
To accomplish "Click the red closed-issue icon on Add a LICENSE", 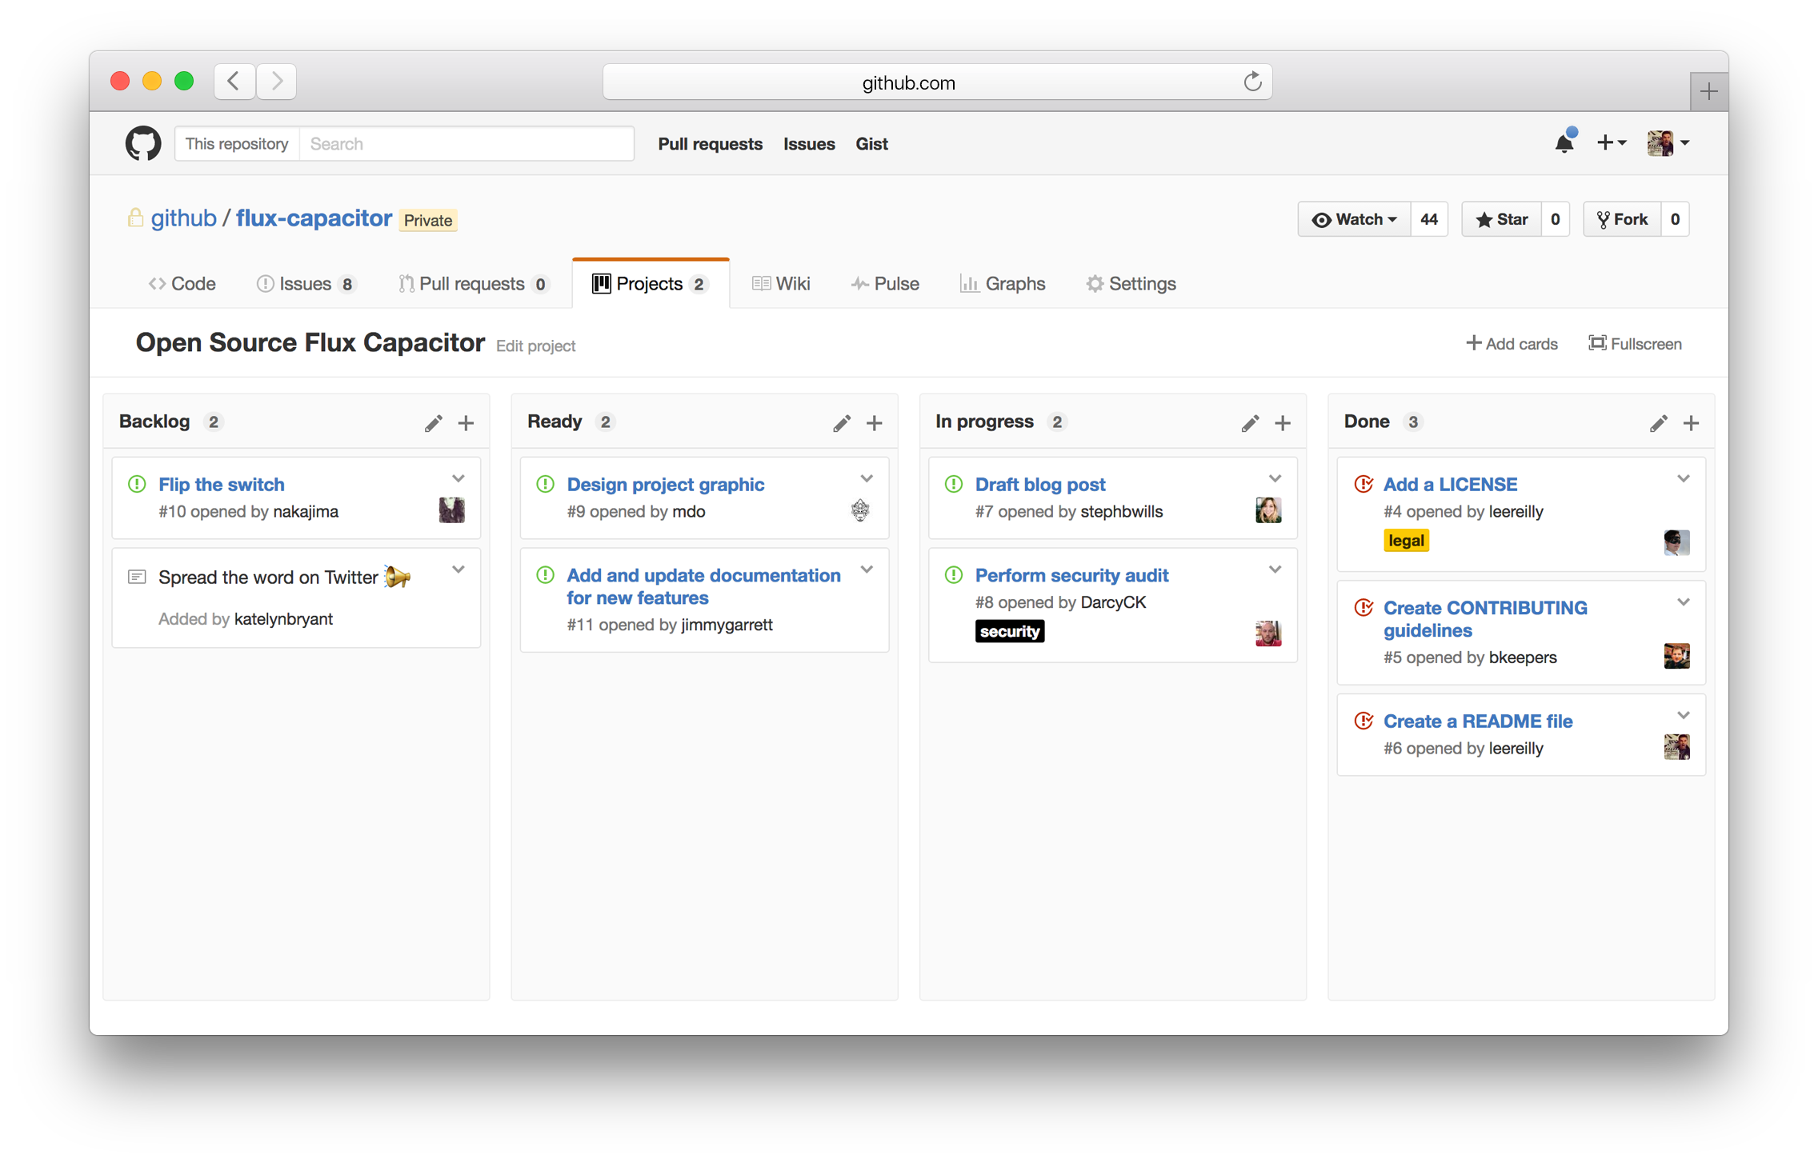I will pos(1363,483).
